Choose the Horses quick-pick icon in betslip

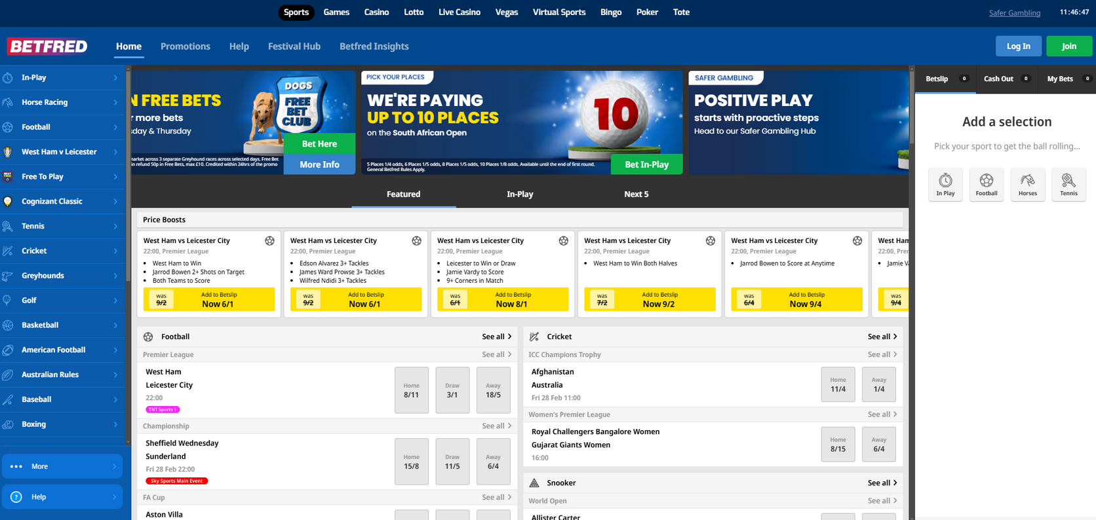click(1027, 180)
